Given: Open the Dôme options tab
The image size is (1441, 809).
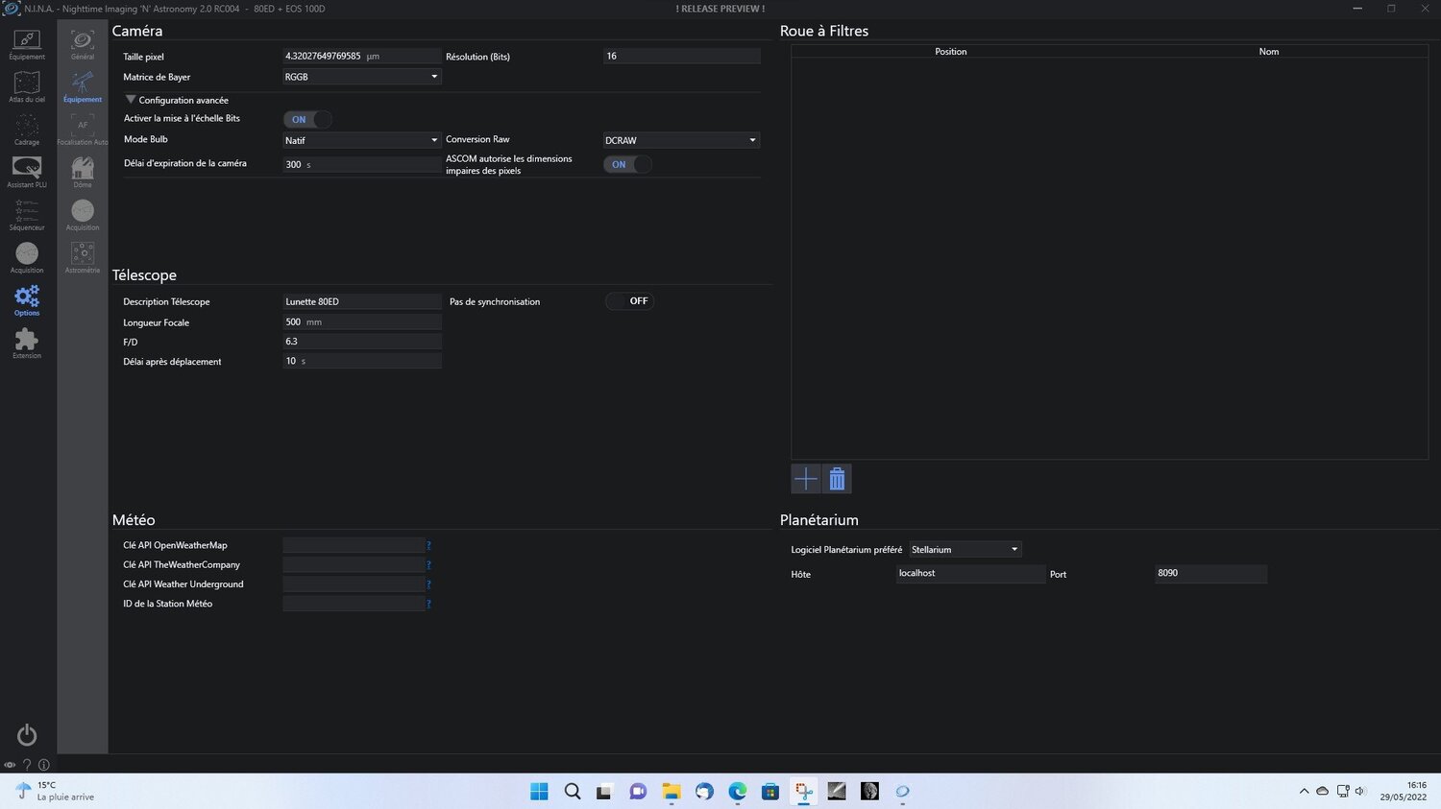Looking at the screenshot, I should (83, 173).
